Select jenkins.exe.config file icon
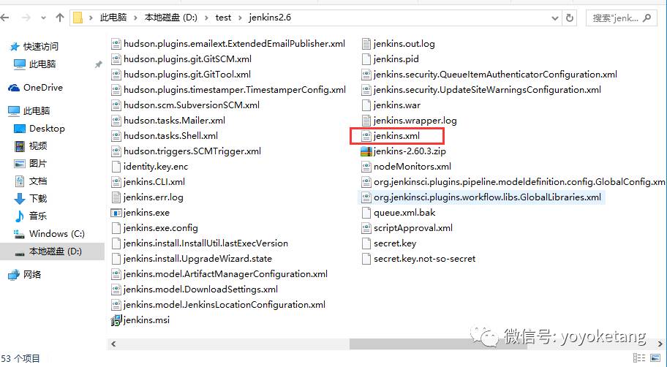This screenshot has height=367, width=667. pyautogui.click(x=116, y=228)
